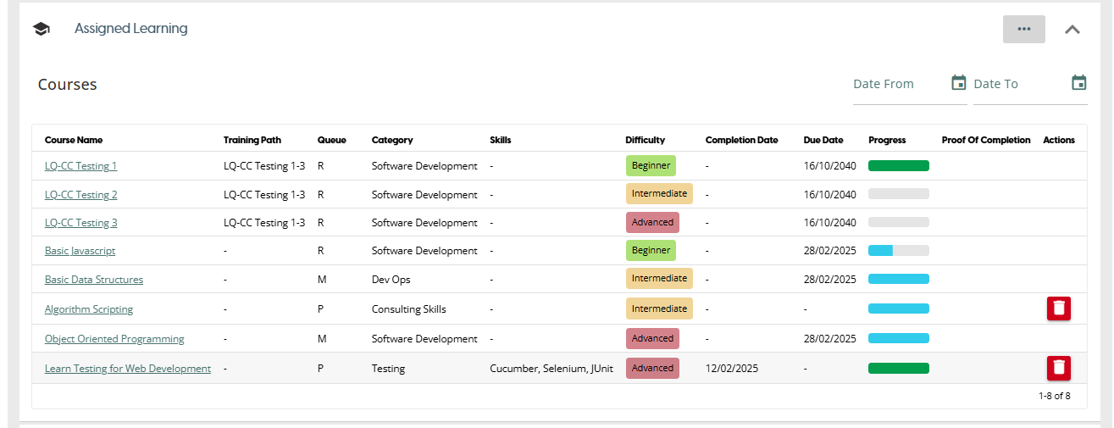Viewport: 1114px width, 428px height.
Task: Delete Learn Testing for Web Development course
Action: (1058, 368)
